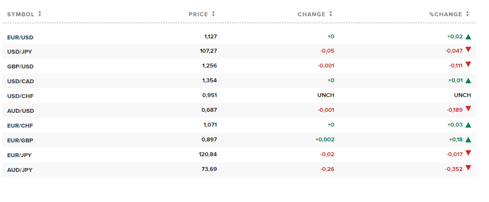Sort table by %CHANGE column arrows
Image resolution: width=489 pixels, height=202 pixels.
coord(467,14)
